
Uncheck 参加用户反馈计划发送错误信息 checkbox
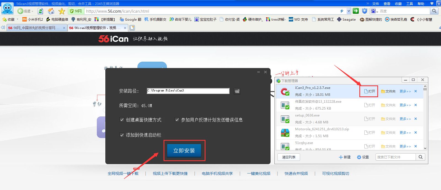pyautogui.click(x=177, y=120)
